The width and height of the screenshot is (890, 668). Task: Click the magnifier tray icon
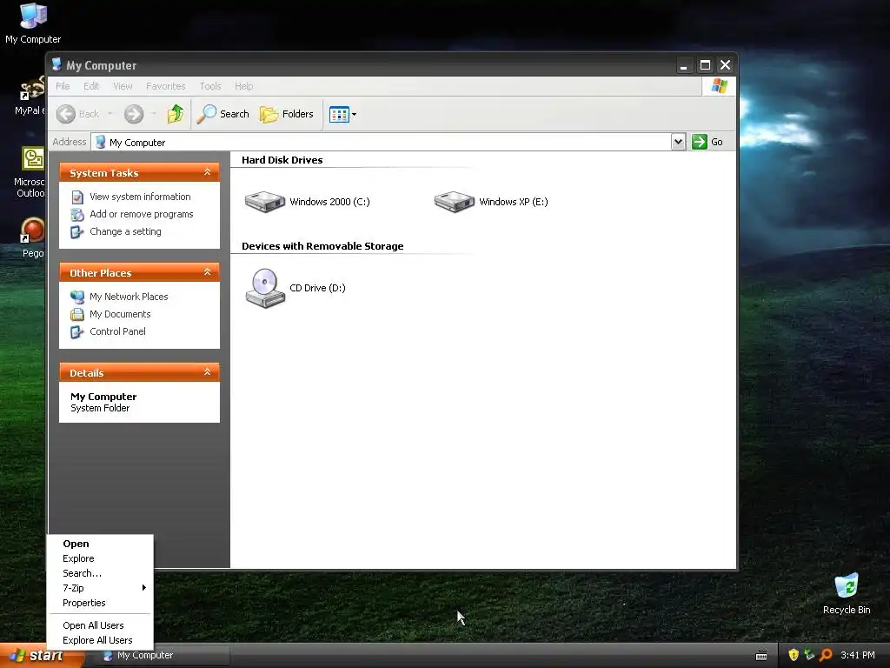tap(826, 655)
